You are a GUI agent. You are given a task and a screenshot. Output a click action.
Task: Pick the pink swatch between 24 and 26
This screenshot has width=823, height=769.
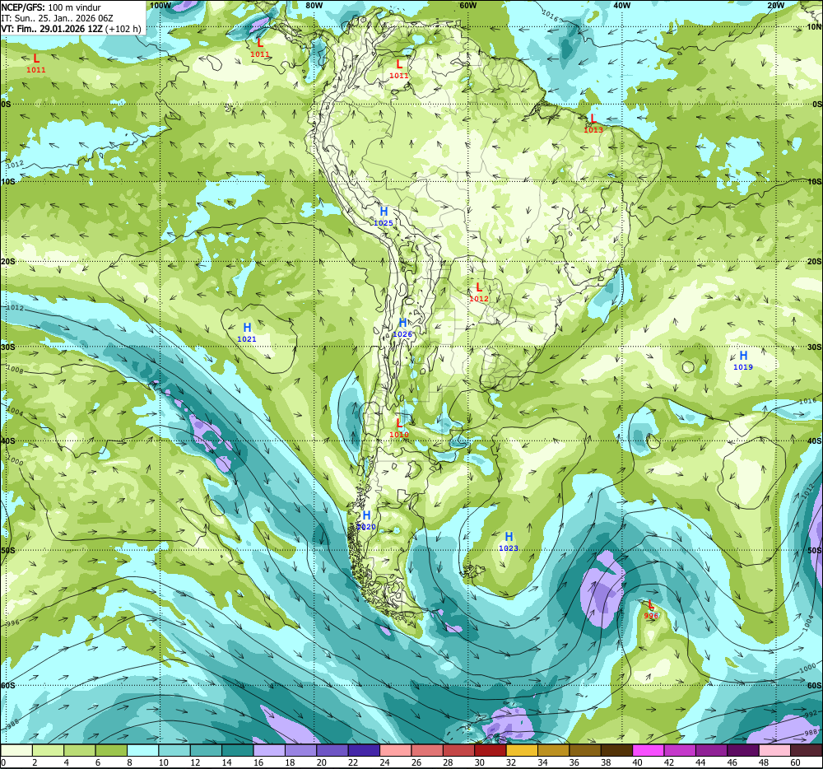pos(396,751)
